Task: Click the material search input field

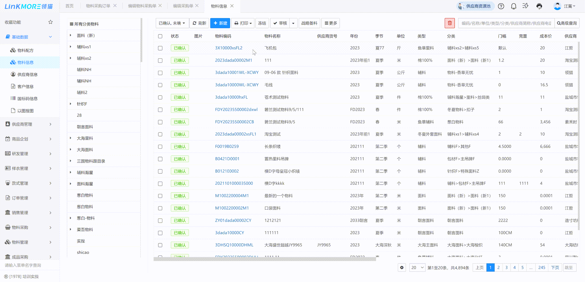Action: (506, 23)
